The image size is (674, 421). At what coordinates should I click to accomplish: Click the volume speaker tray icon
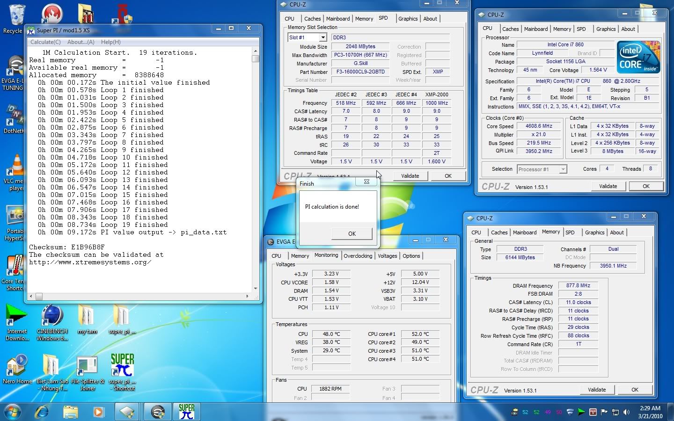(x=626, y=412)
